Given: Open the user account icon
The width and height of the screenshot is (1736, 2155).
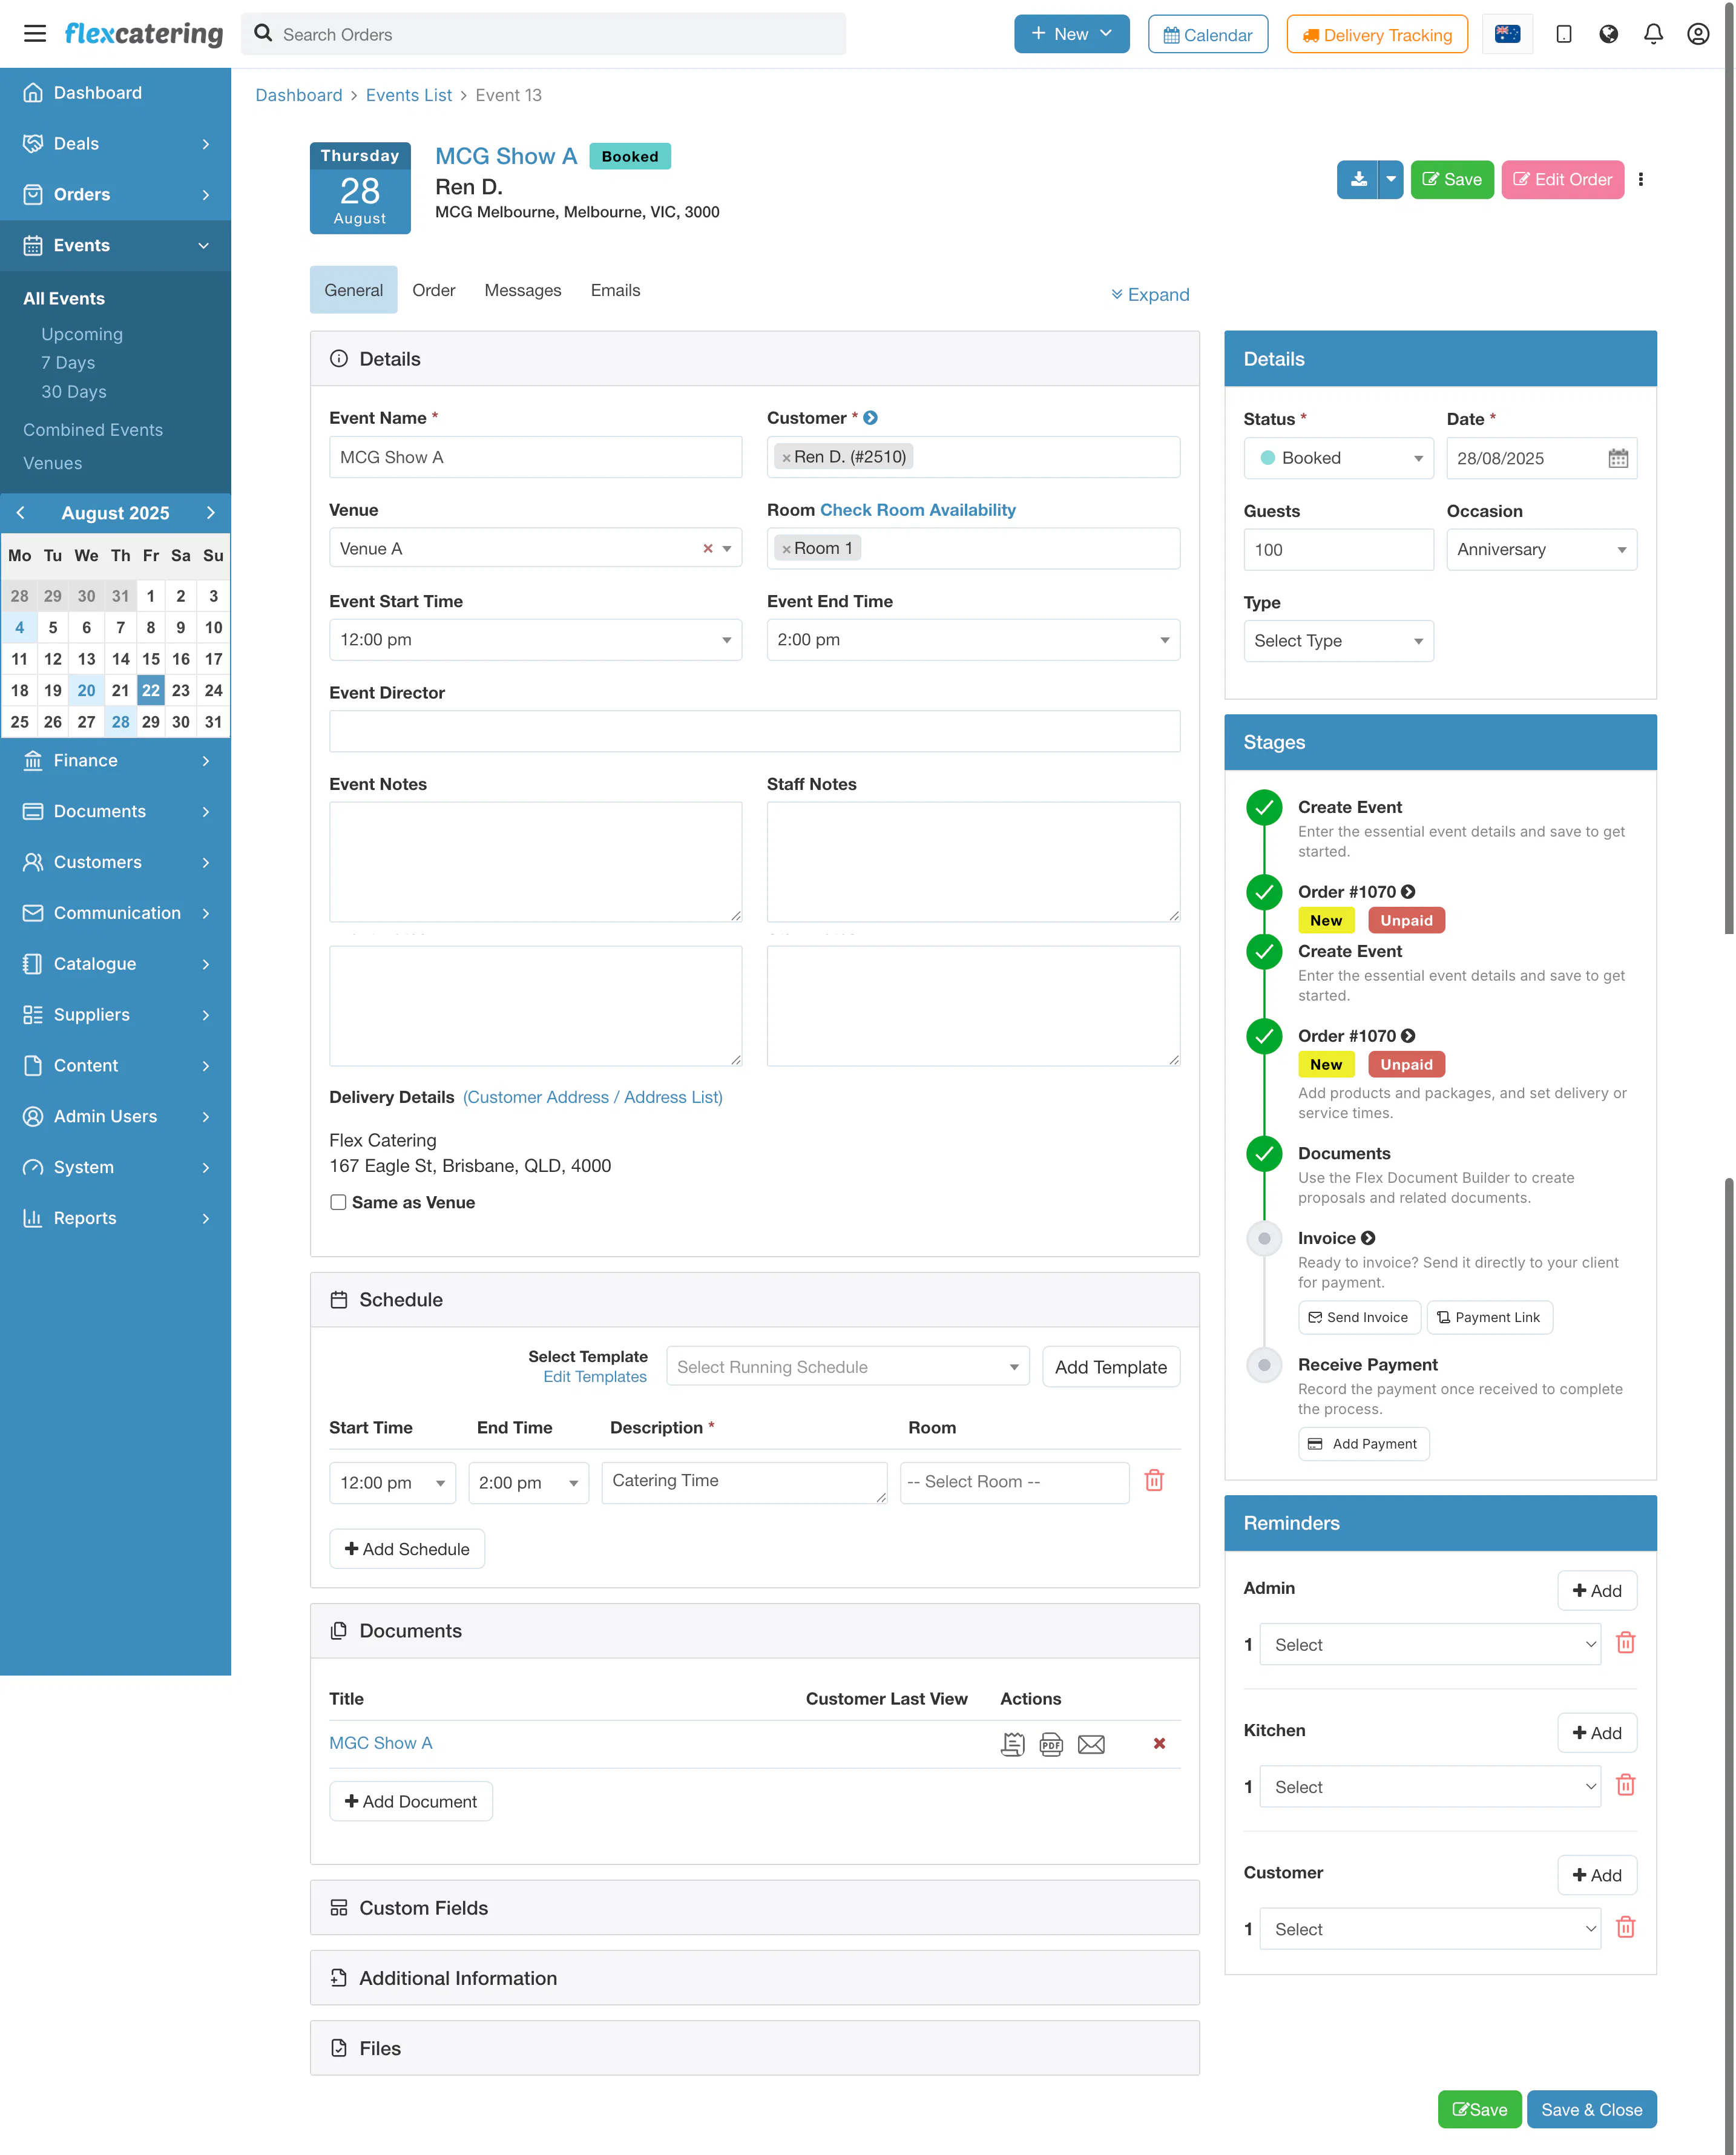Looking at the screenshot, I should point(1698,34).
